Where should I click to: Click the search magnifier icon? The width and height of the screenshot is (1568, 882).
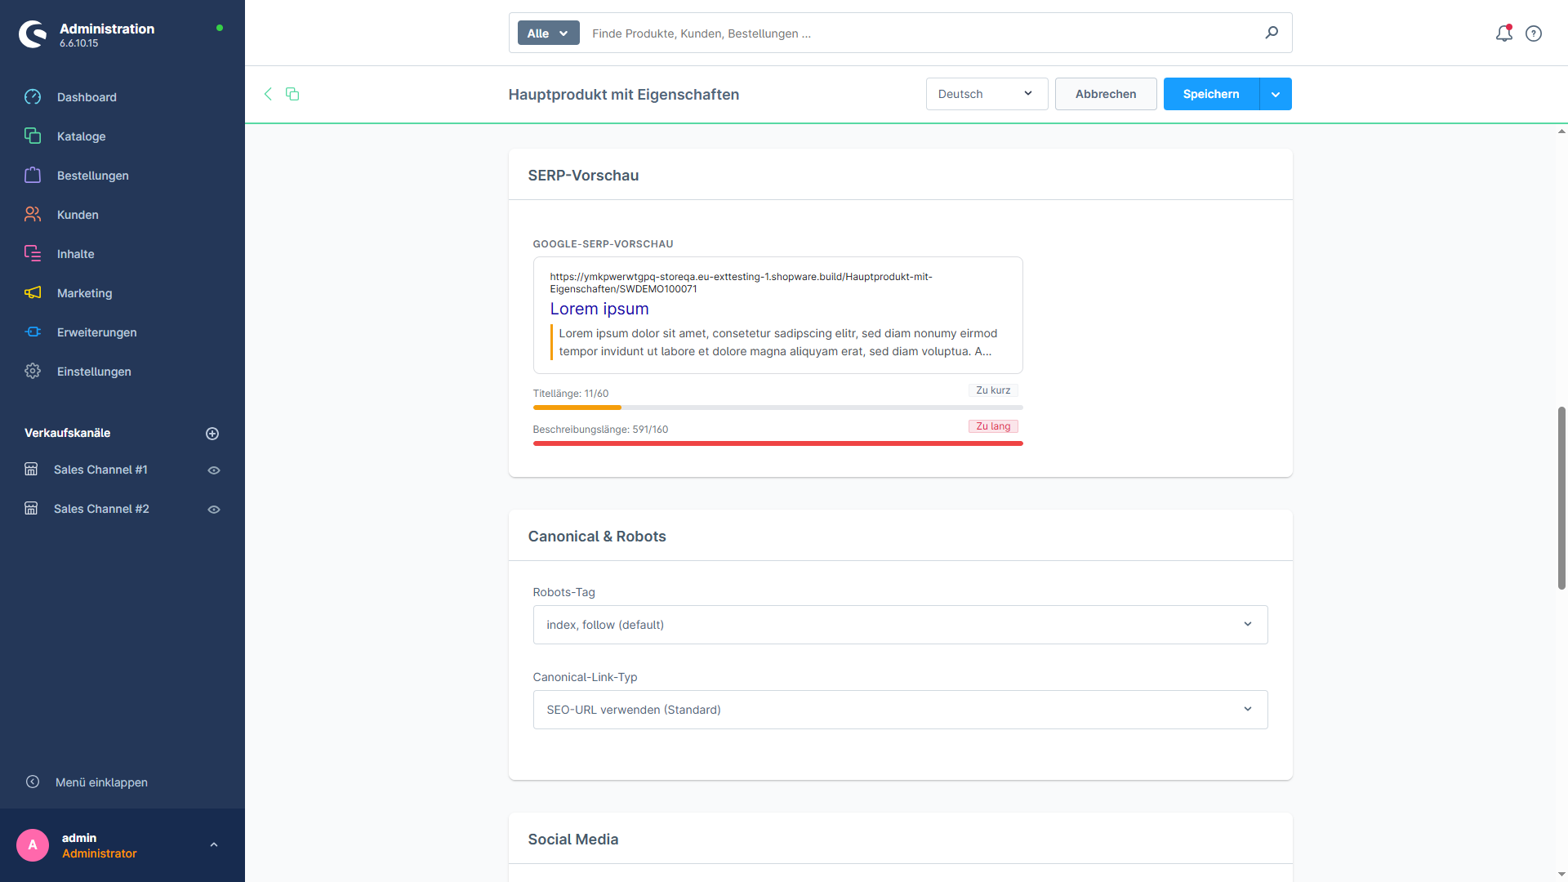tap(1272, 33)
